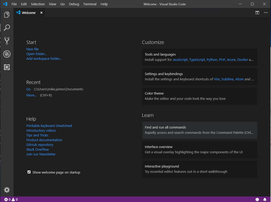Click Settings and keybindings heading
This screenshot has height=202, width=271.
pyautogui.click(x=164, y=74)
